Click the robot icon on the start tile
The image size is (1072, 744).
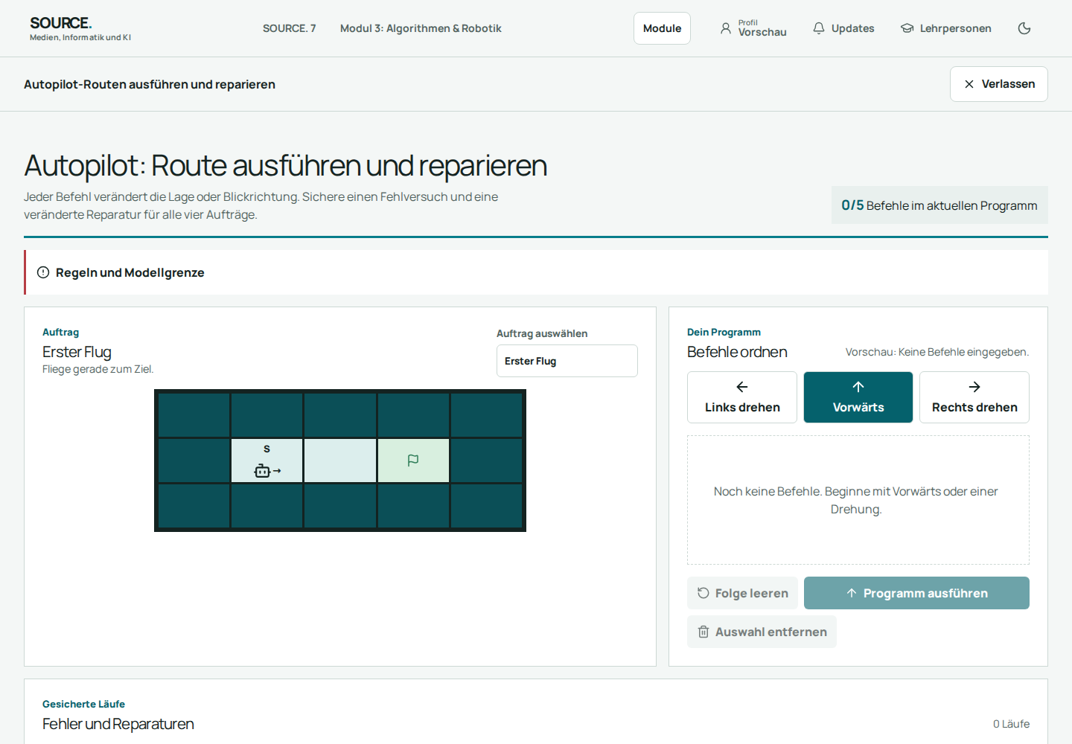tap(263, 470)
